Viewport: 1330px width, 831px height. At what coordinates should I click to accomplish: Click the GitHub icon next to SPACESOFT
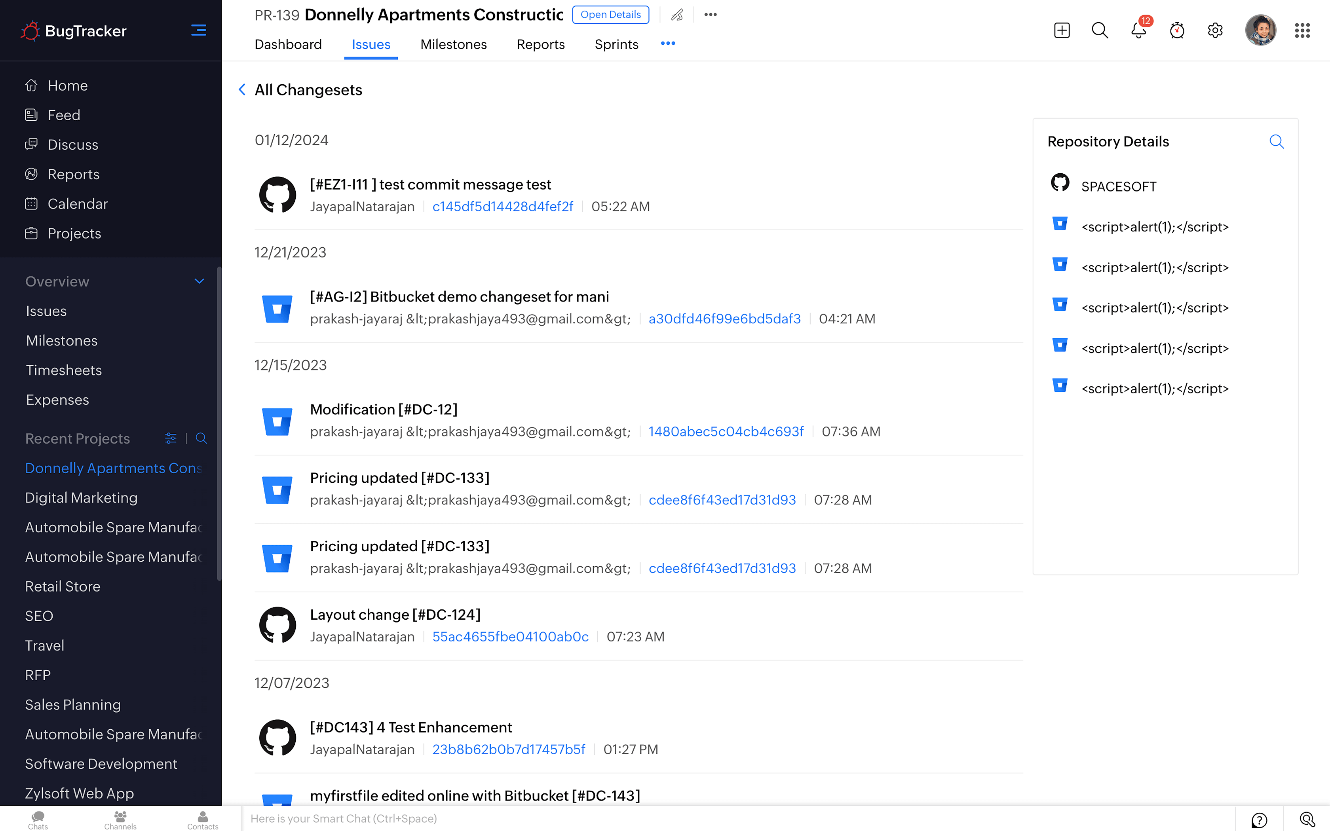1061,183
